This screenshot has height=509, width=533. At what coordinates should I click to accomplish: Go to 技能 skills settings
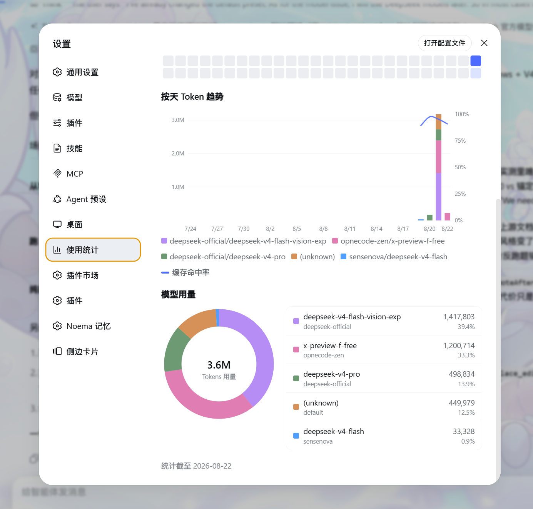[93, 148]
